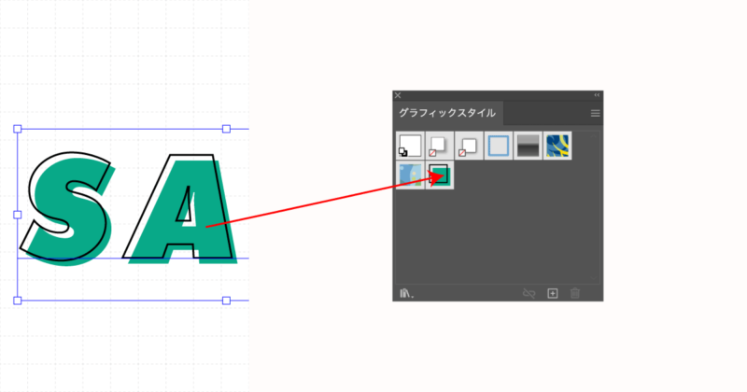Apply the blue and yellow pattern style
The image size is (747, 392).
coord(557,145)
